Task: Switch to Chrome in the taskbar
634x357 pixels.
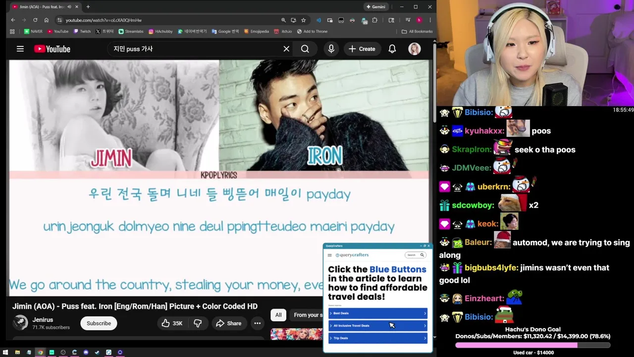Action: [40, 353]
